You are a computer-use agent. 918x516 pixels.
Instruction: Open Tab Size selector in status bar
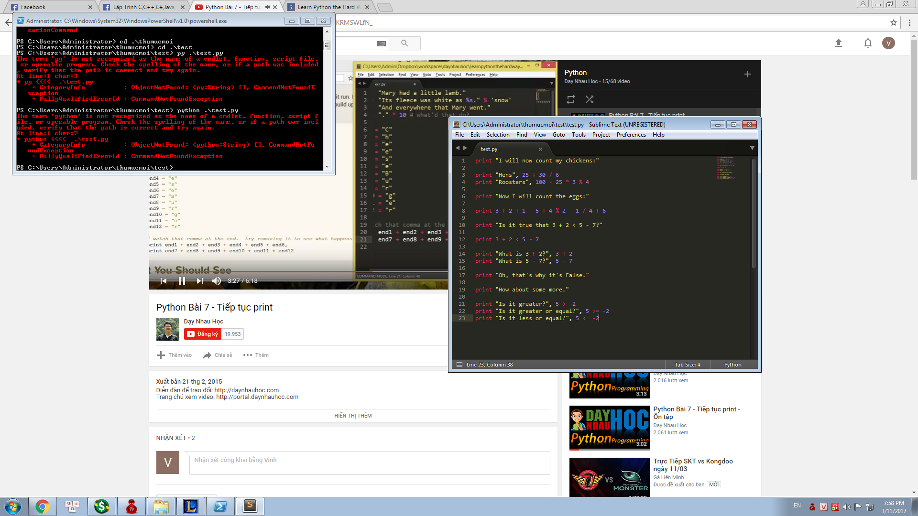[687, 365]
